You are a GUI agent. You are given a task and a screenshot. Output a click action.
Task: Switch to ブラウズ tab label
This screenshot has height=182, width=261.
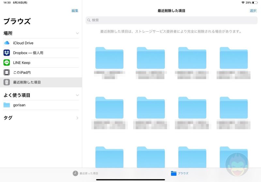click(183, 173)
